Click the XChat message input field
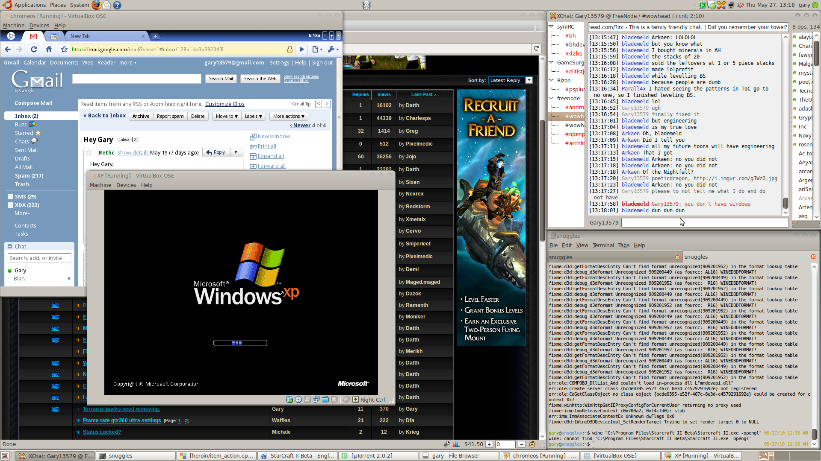Viewport: 821px width, 461px height. pos(704,222)
